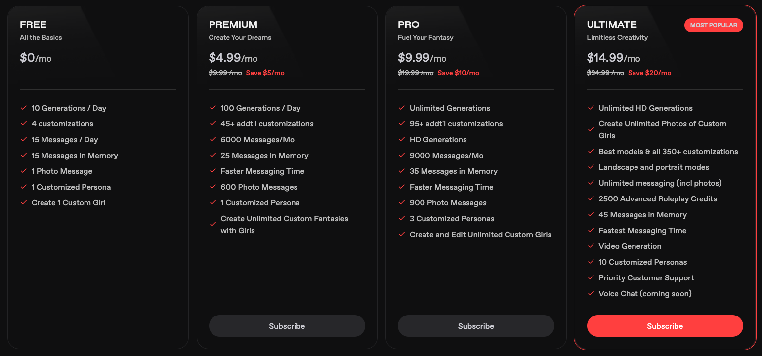Click checkmark beside Create 1 Custom Girl
Screen dimensions: 762x356
click(23, 203)
